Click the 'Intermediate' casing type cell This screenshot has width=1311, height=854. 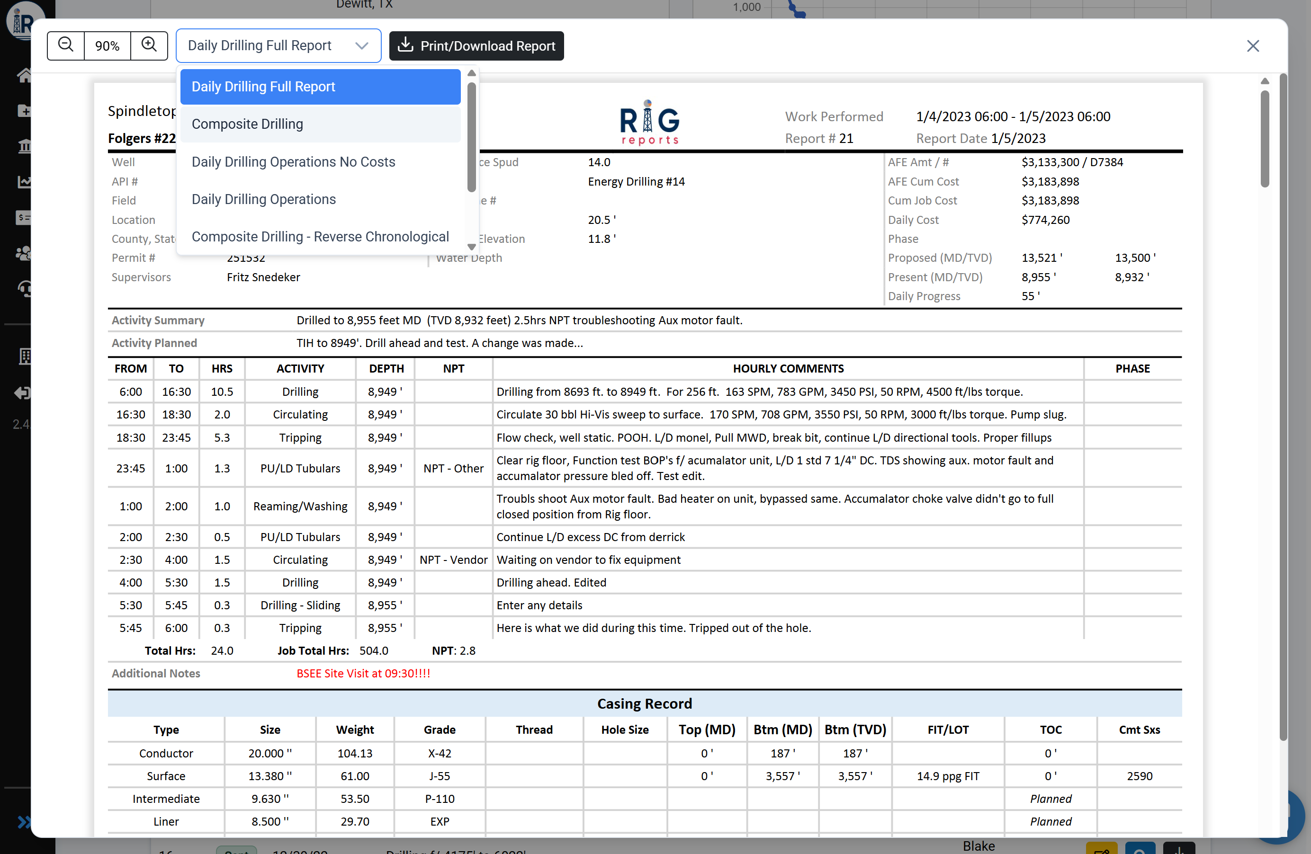166,799
